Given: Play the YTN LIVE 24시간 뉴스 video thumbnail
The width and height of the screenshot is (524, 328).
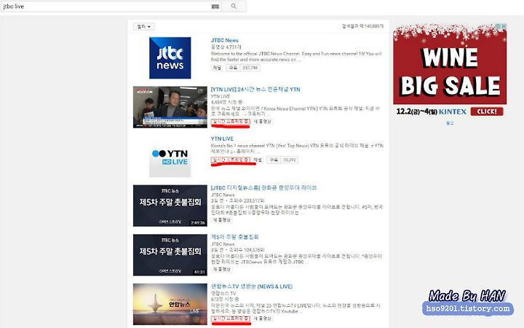Looking at the screenshot, I should [170, 107].
